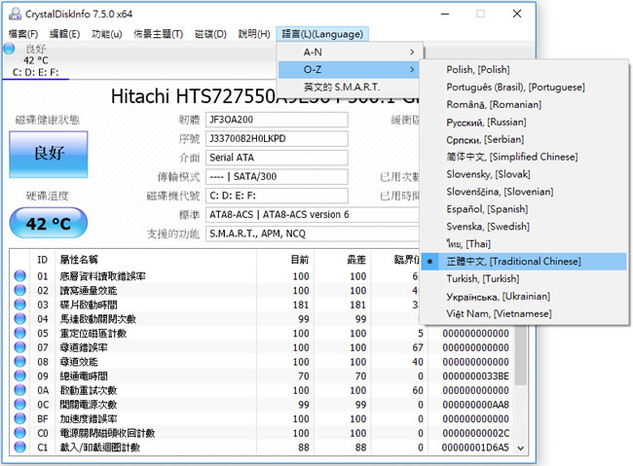The height and width of the screenshot is (466, 633).
Task: Select 简体中文 Simplified Chinese language
Action: point(524,157)
